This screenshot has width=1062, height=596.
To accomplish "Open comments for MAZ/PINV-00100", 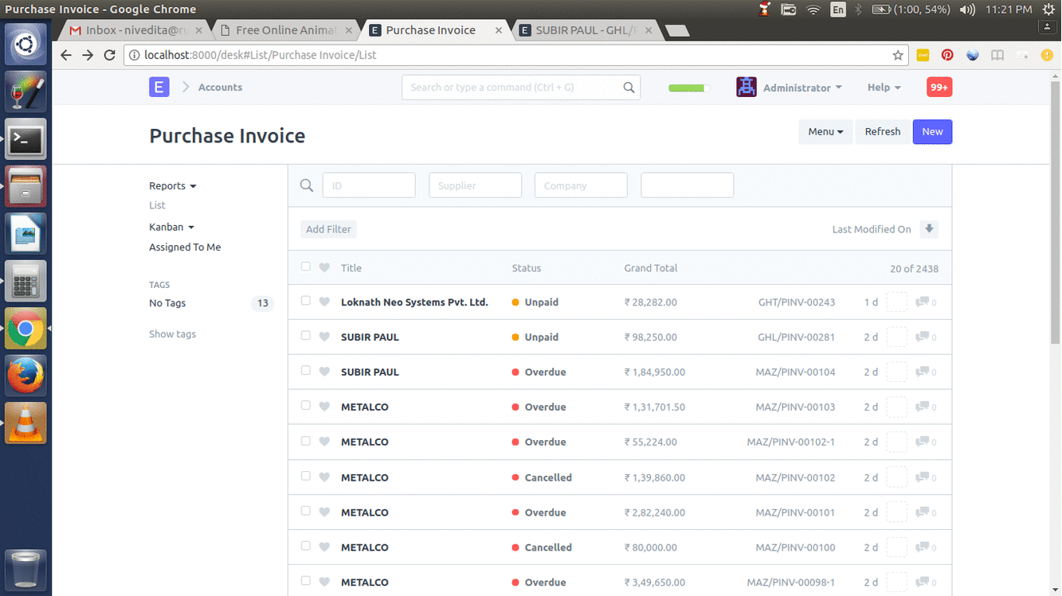I will 926,547.
